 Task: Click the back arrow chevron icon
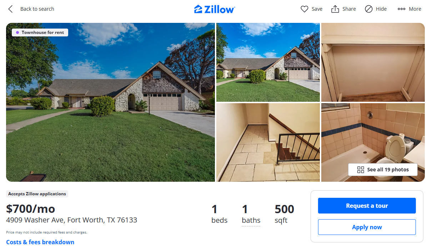pyautogui.click(x=10, y=9)
